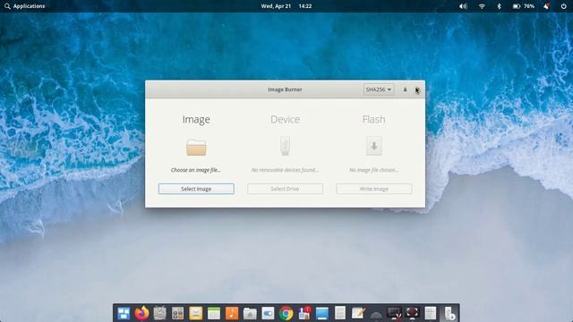Launch Google Chrome from the dock
Image resolution: width=573 pixels, height=322 pixels.
click(286, 313)
